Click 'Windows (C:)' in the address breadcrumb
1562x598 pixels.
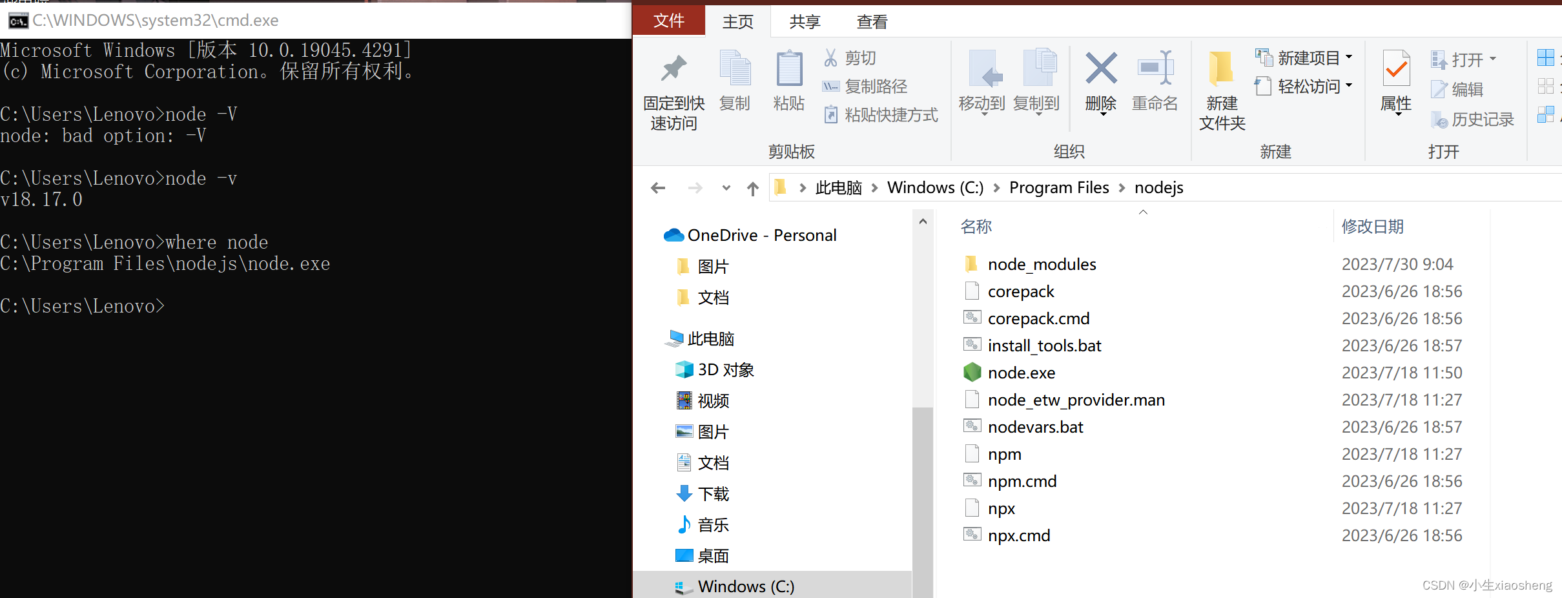935,187
